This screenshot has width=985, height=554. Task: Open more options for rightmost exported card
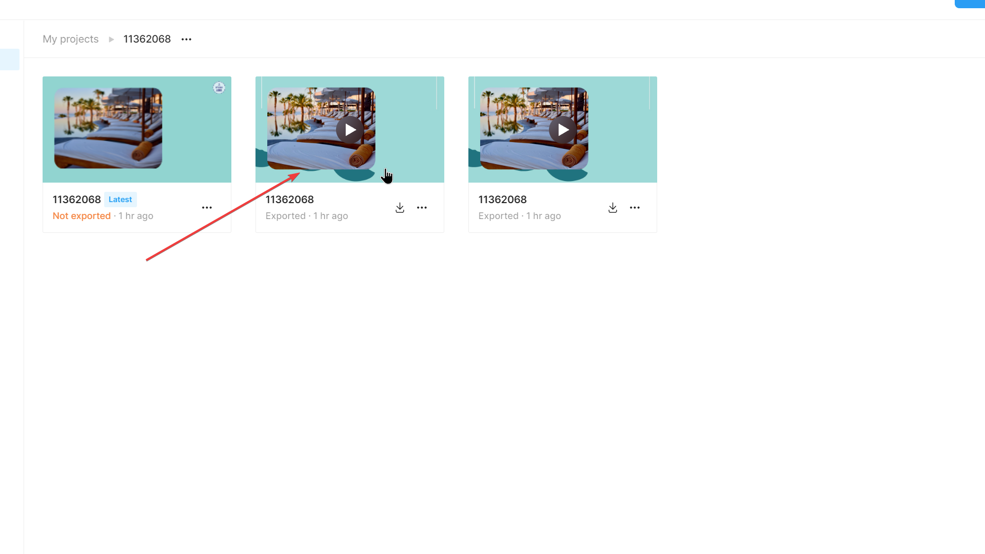click(635, 208)
